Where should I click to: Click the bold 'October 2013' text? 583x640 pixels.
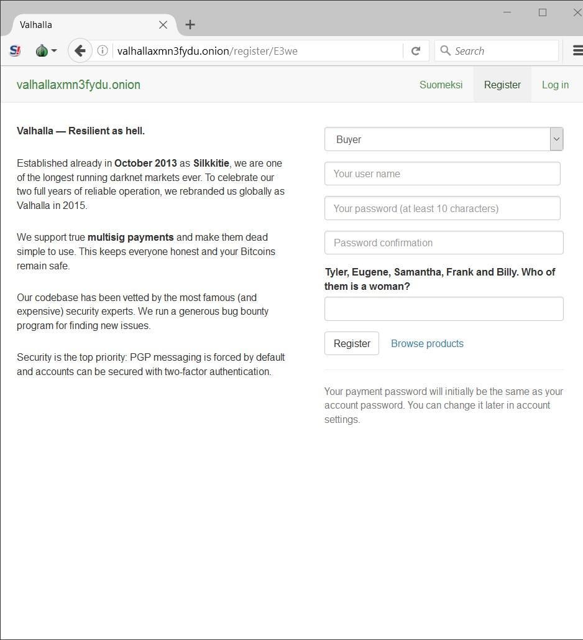[145, 163]
